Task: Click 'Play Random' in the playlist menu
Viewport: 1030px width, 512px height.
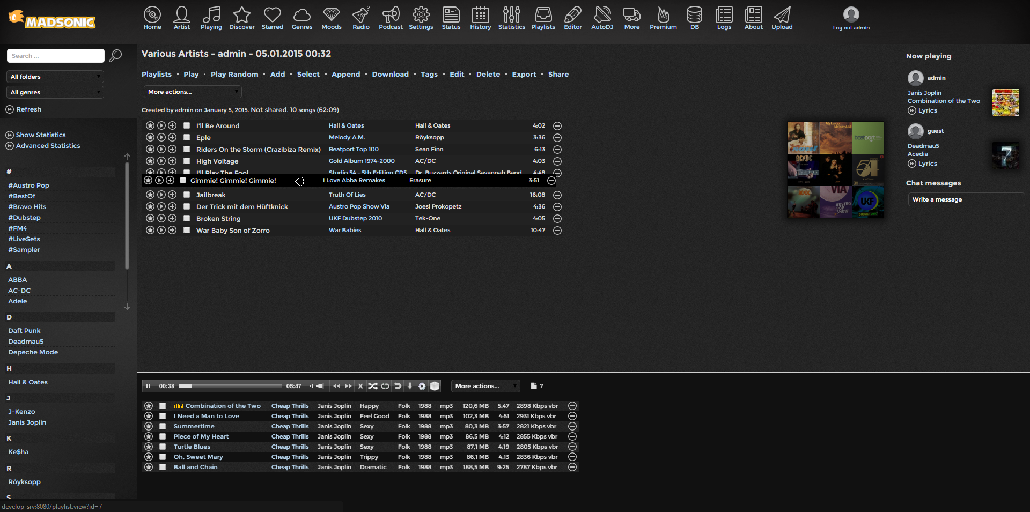Action: (234, 75)
